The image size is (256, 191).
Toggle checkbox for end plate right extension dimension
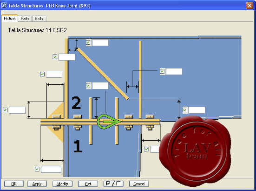[146, 149]
